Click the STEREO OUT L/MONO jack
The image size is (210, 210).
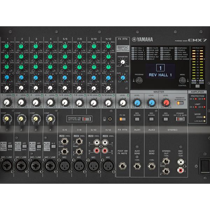[166, 161]
